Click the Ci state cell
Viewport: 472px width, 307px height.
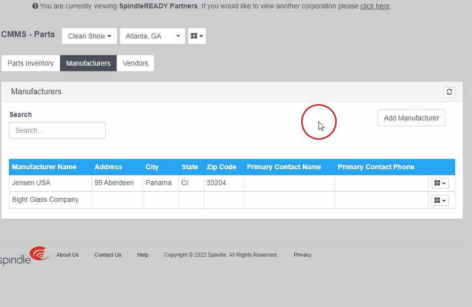tap(191, 183)
